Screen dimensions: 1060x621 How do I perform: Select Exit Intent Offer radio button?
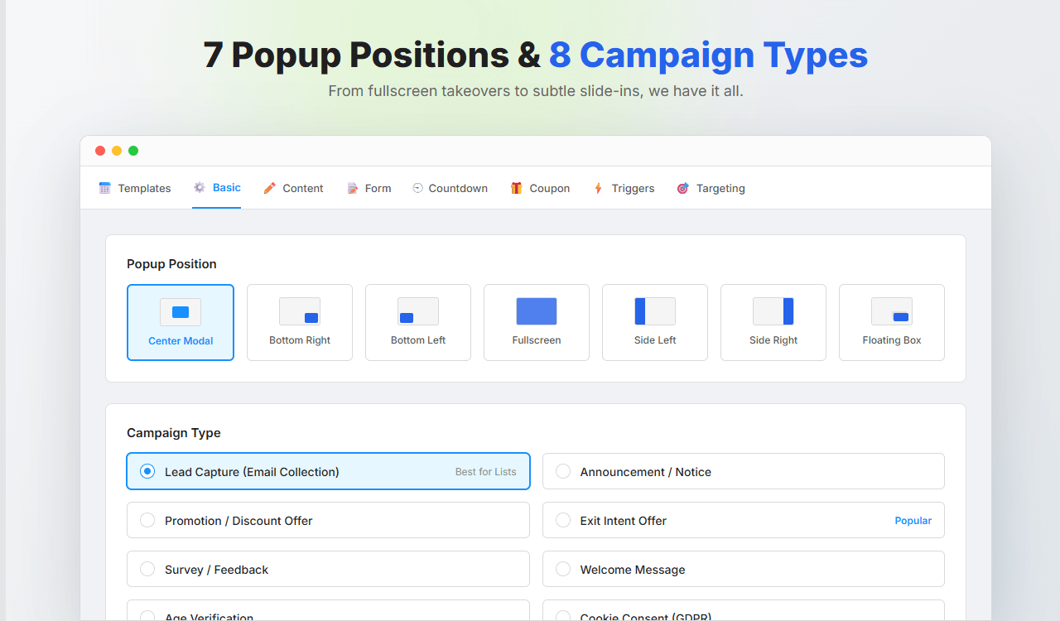563,520
